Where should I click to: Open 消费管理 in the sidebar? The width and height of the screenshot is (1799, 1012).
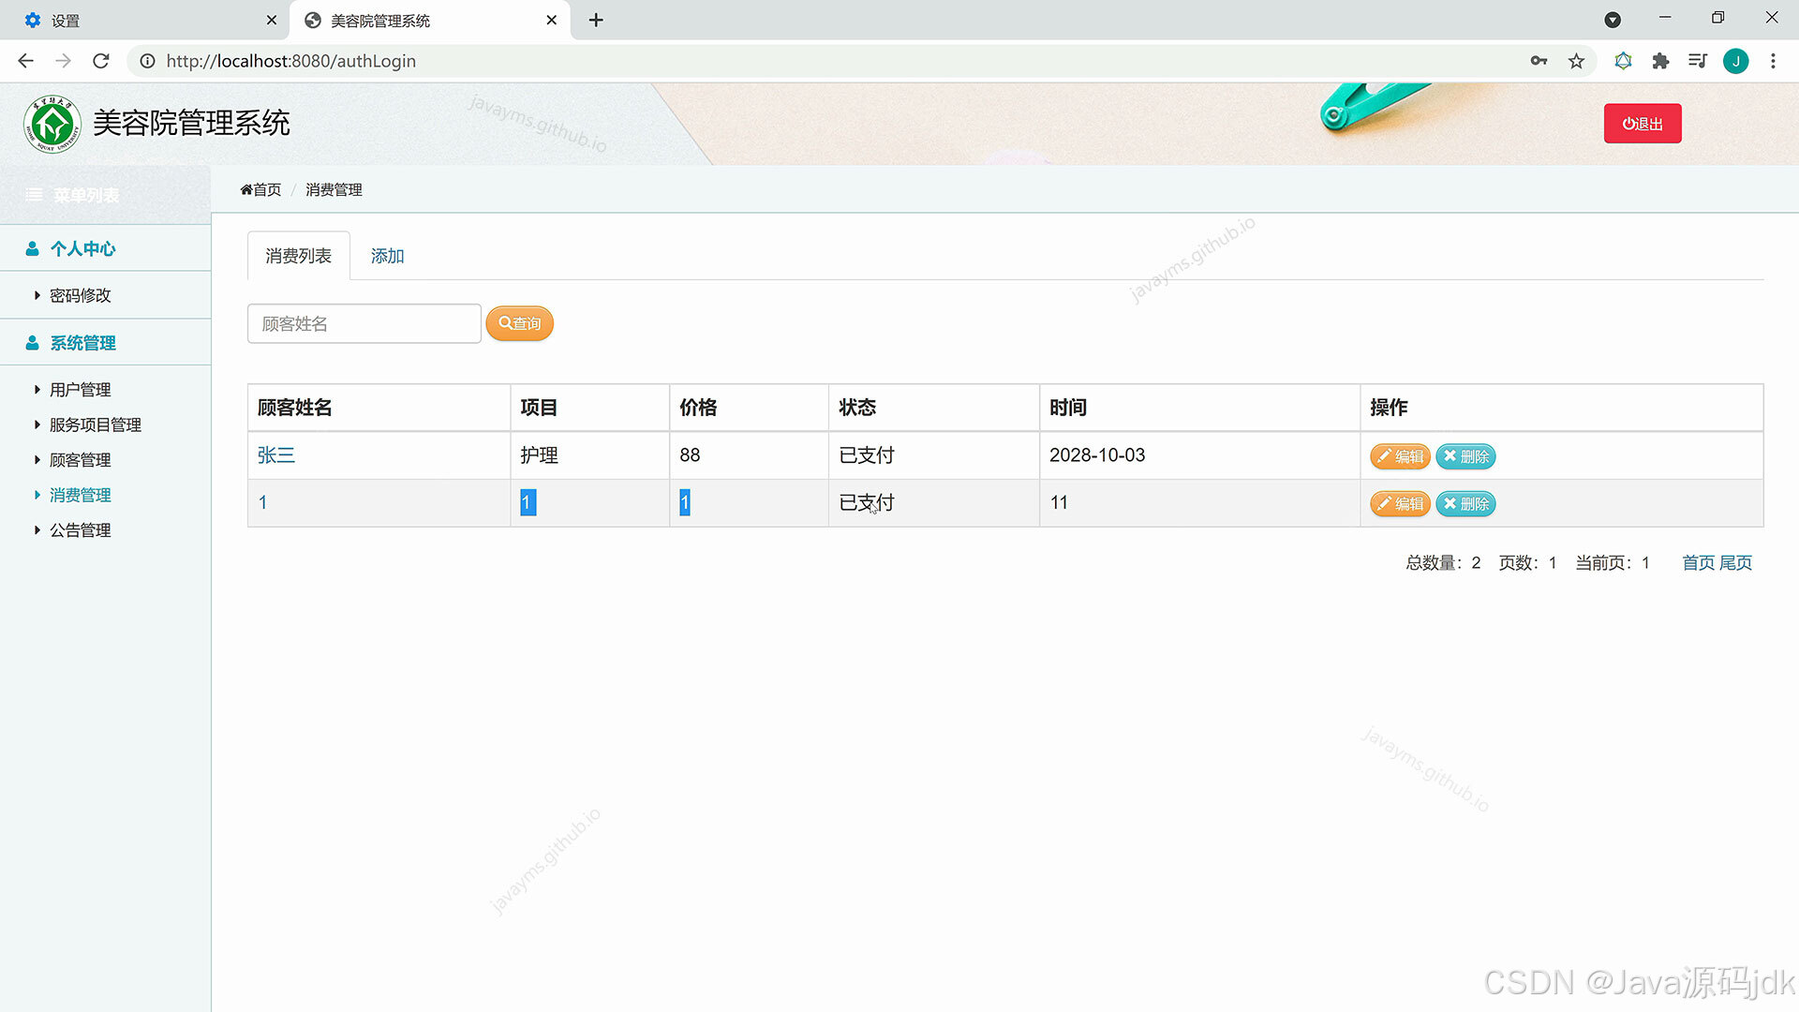pyautogui.click(x=80, y=495)
